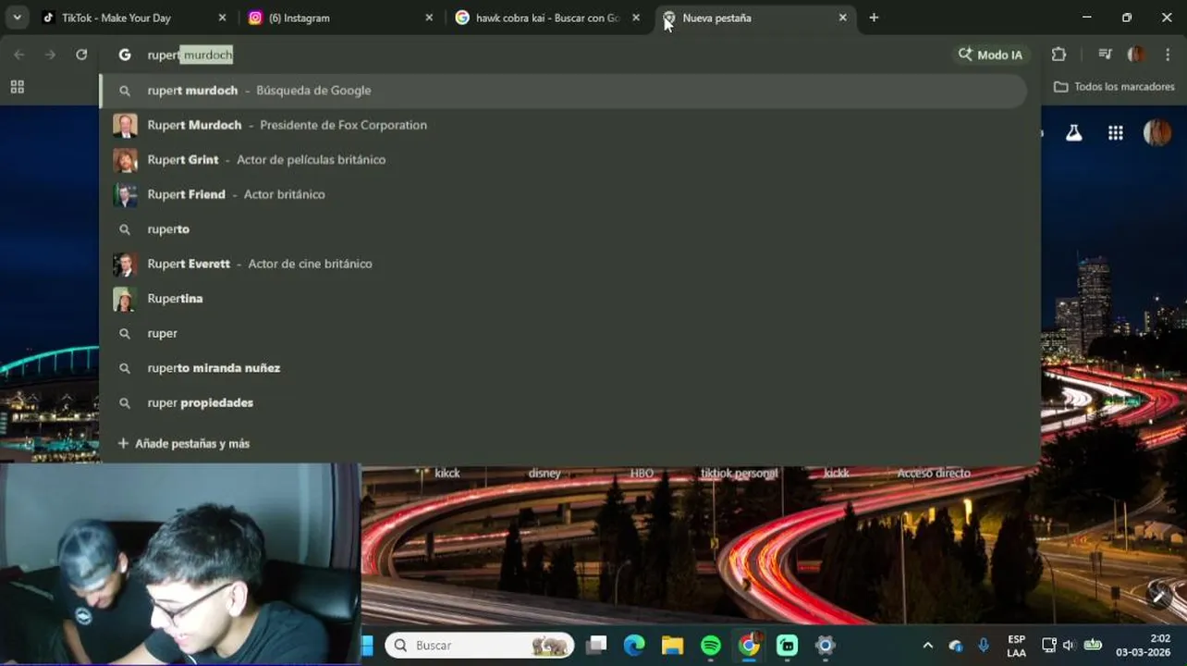The width and height of the screenshot is (1187, 666).
Task: Open the apps grid shortcut in bookmarks bar
Action: tap(17, 86)
